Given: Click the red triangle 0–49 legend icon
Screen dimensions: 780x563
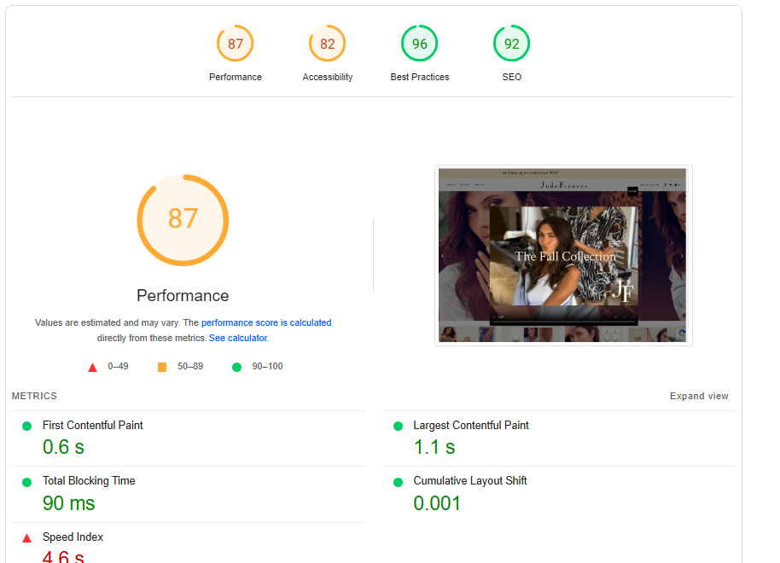Looking at the screenshot, I should [x=92, y=367].
